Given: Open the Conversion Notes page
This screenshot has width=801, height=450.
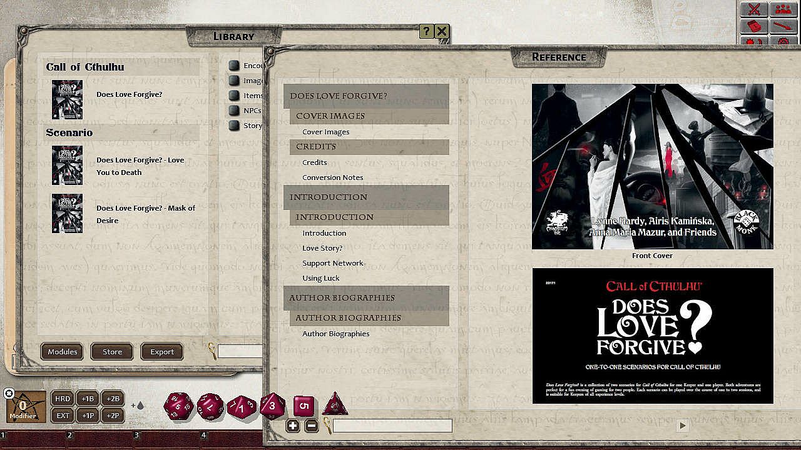Looking at the screenshot, I should click(x=333, y=177).
